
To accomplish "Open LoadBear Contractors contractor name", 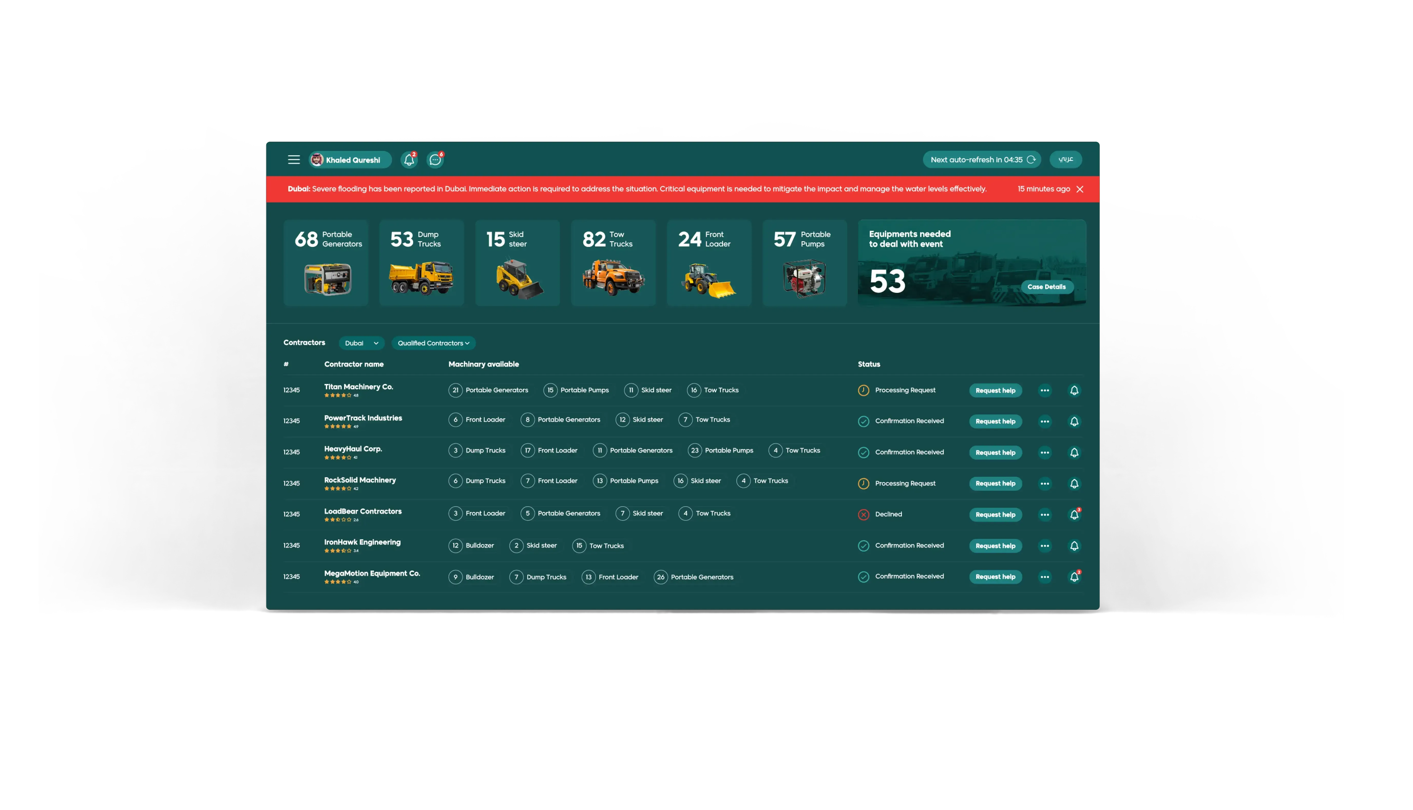I will click(363, 511).
